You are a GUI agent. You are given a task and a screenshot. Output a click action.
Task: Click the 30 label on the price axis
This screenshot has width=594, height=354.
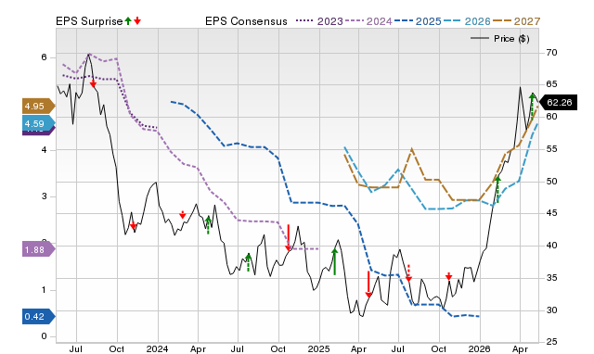click(x=552, y=310)
